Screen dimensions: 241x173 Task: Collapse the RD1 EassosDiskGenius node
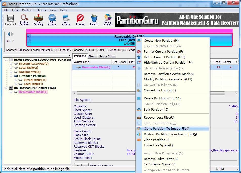click(6, 88)
